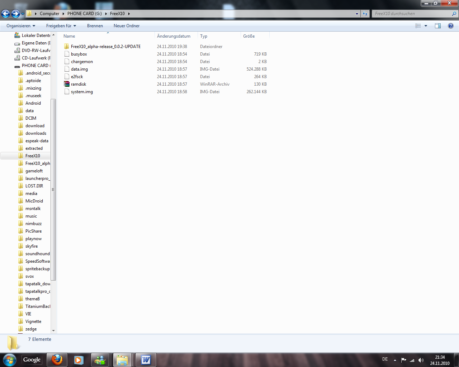459x367 pixels.
Task: Sort by Größe column header
Action: click(255, 36)
